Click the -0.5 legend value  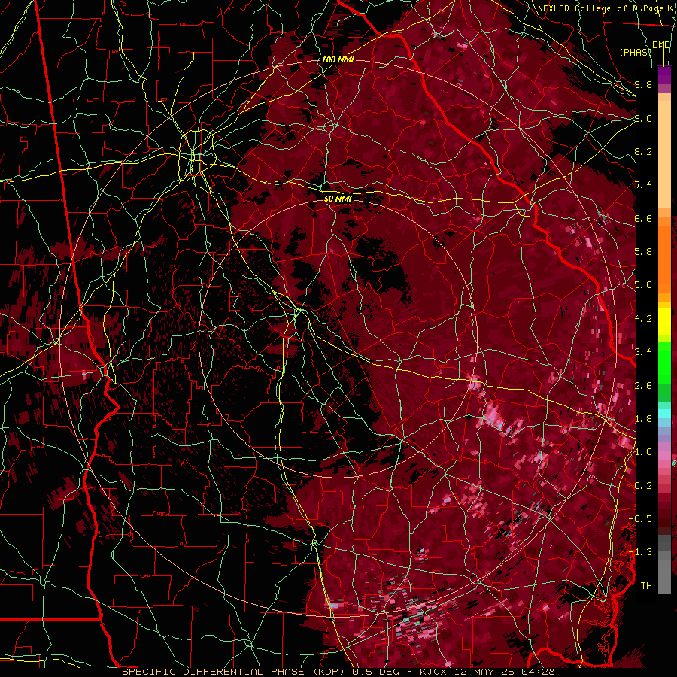[640, 519]
